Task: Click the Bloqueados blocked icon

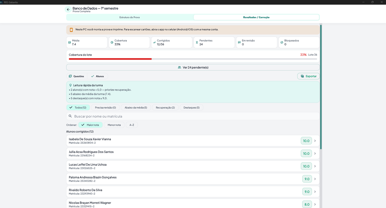Action: point(282,42)
